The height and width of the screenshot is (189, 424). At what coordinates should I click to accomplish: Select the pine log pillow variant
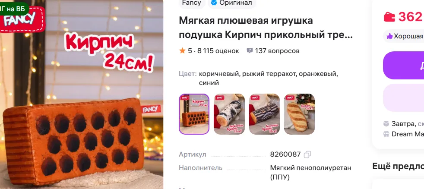coord(264,114)
